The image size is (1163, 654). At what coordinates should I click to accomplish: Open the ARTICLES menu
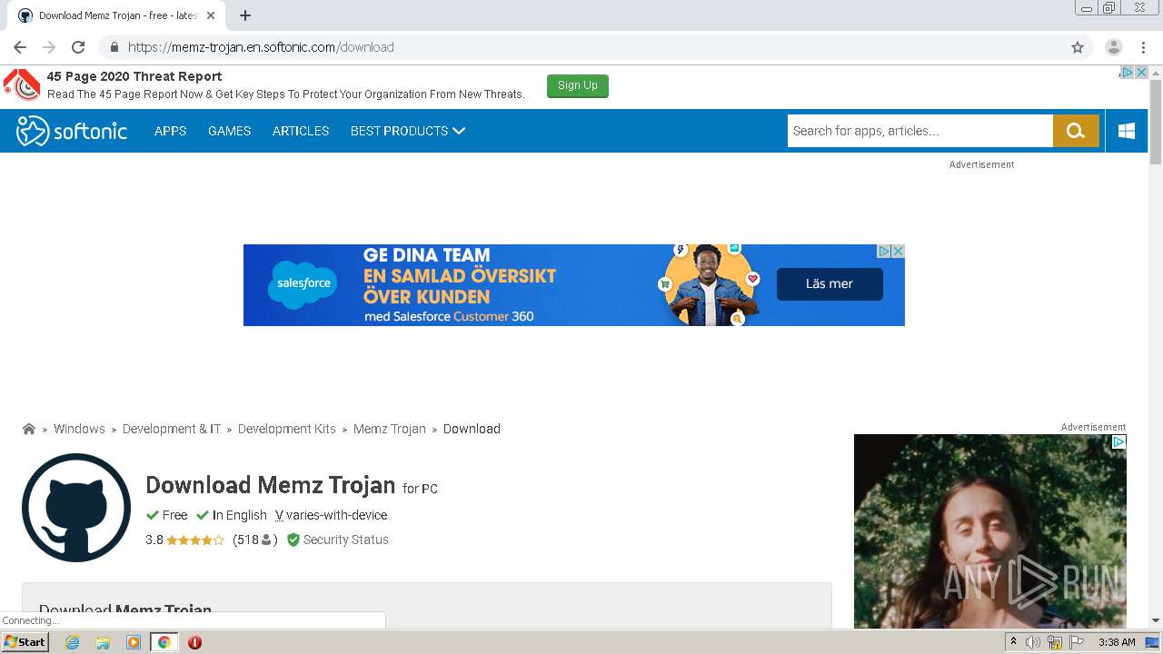(301, 131)
